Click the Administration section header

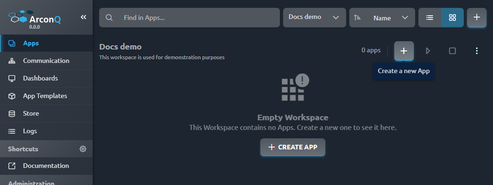tap(31, 183)
